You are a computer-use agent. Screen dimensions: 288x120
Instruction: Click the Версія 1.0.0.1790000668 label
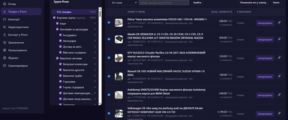tap(15, 108)
